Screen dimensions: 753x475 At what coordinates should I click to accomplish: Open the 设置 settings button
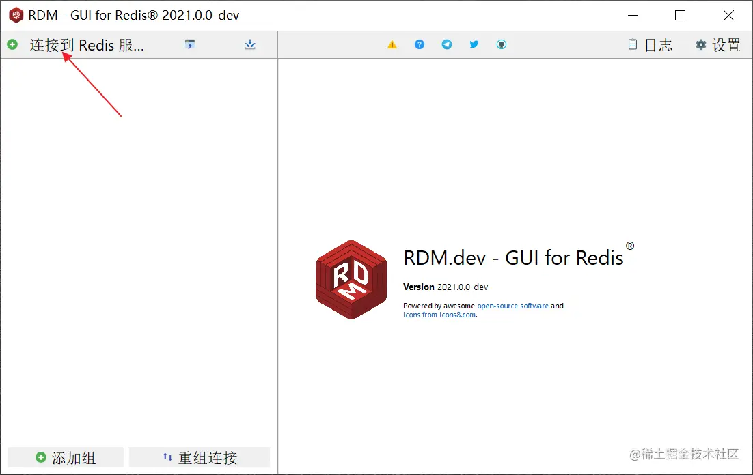click(718, 44)
